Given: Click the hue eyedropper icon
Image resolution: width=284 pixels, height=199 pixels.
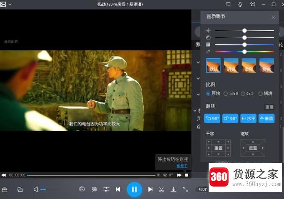Looking at the screenshot, I should (x=208, y=52).
